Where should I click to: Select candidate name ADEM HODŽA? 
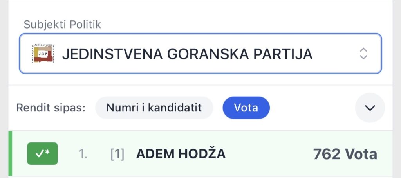[181, 154]
